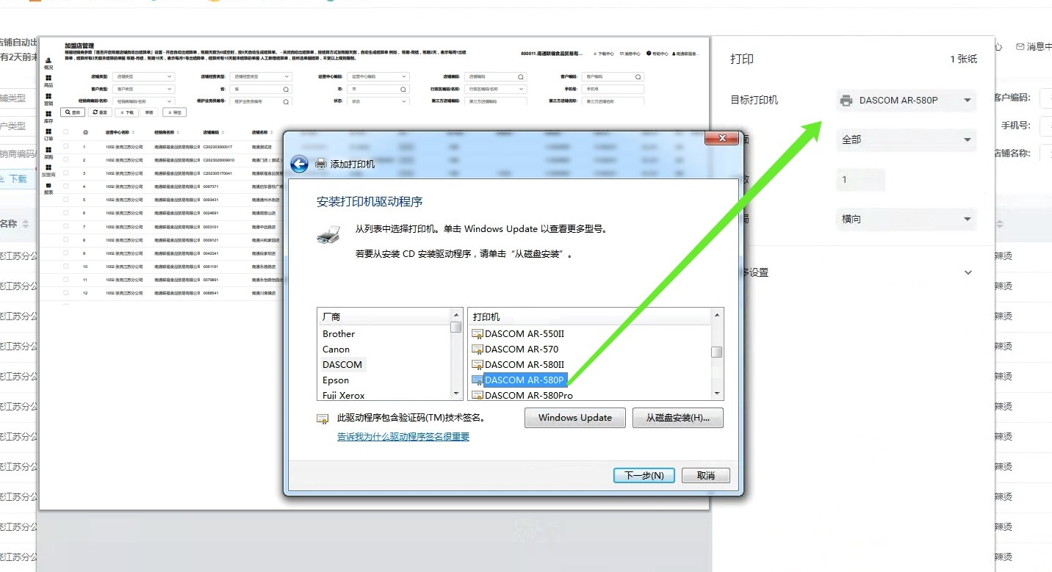This screenshot has height=572, width=1052.
Task: Tick the checkbox for preview row 2
Action: click(x=66, y=160)
